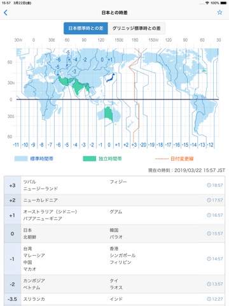Tap Japan highlighted on the world map

click(x=111, y=78)
